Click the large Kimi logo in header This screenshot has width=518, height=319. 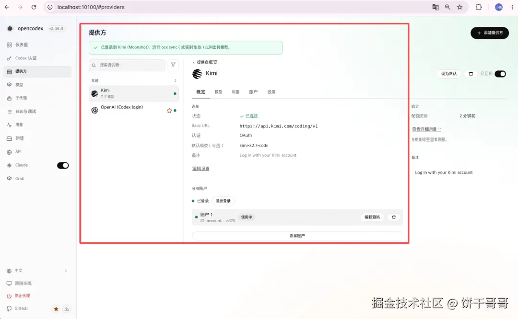pos(197,74)
